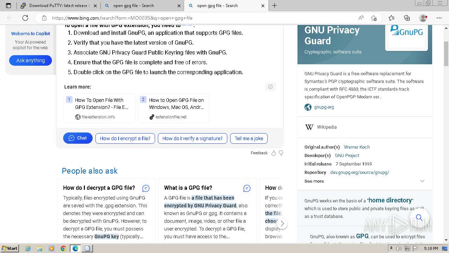Click the Welcome to Copilot heading

coord(31,34)
